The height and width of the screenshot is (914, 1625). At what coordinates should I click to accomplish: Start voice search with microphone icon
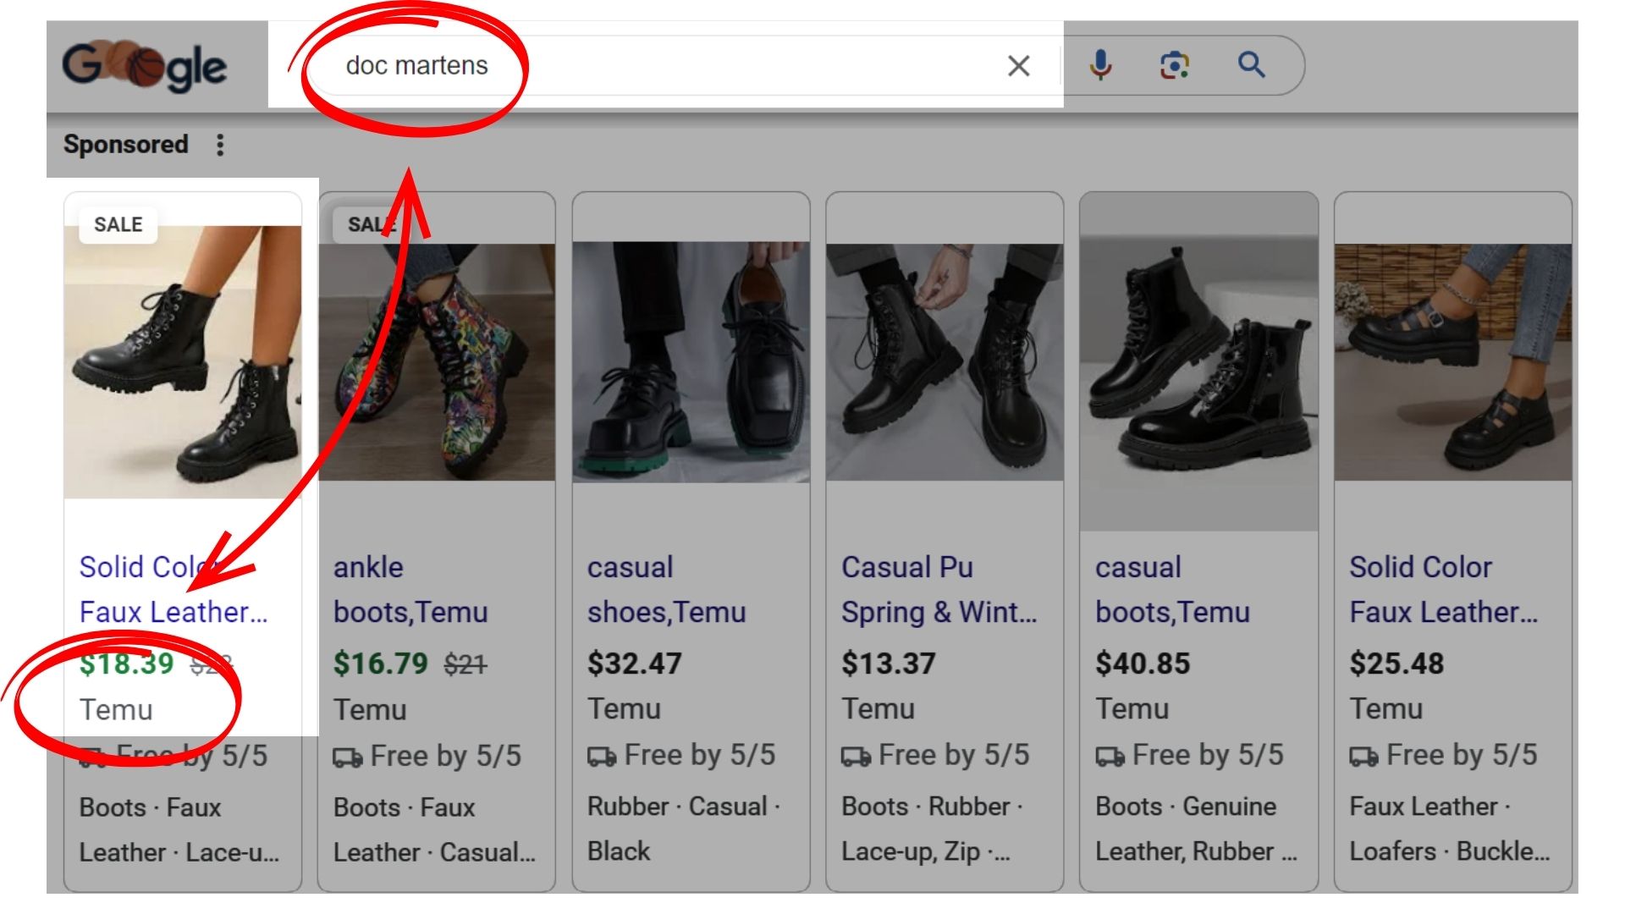pos(1100,65)
